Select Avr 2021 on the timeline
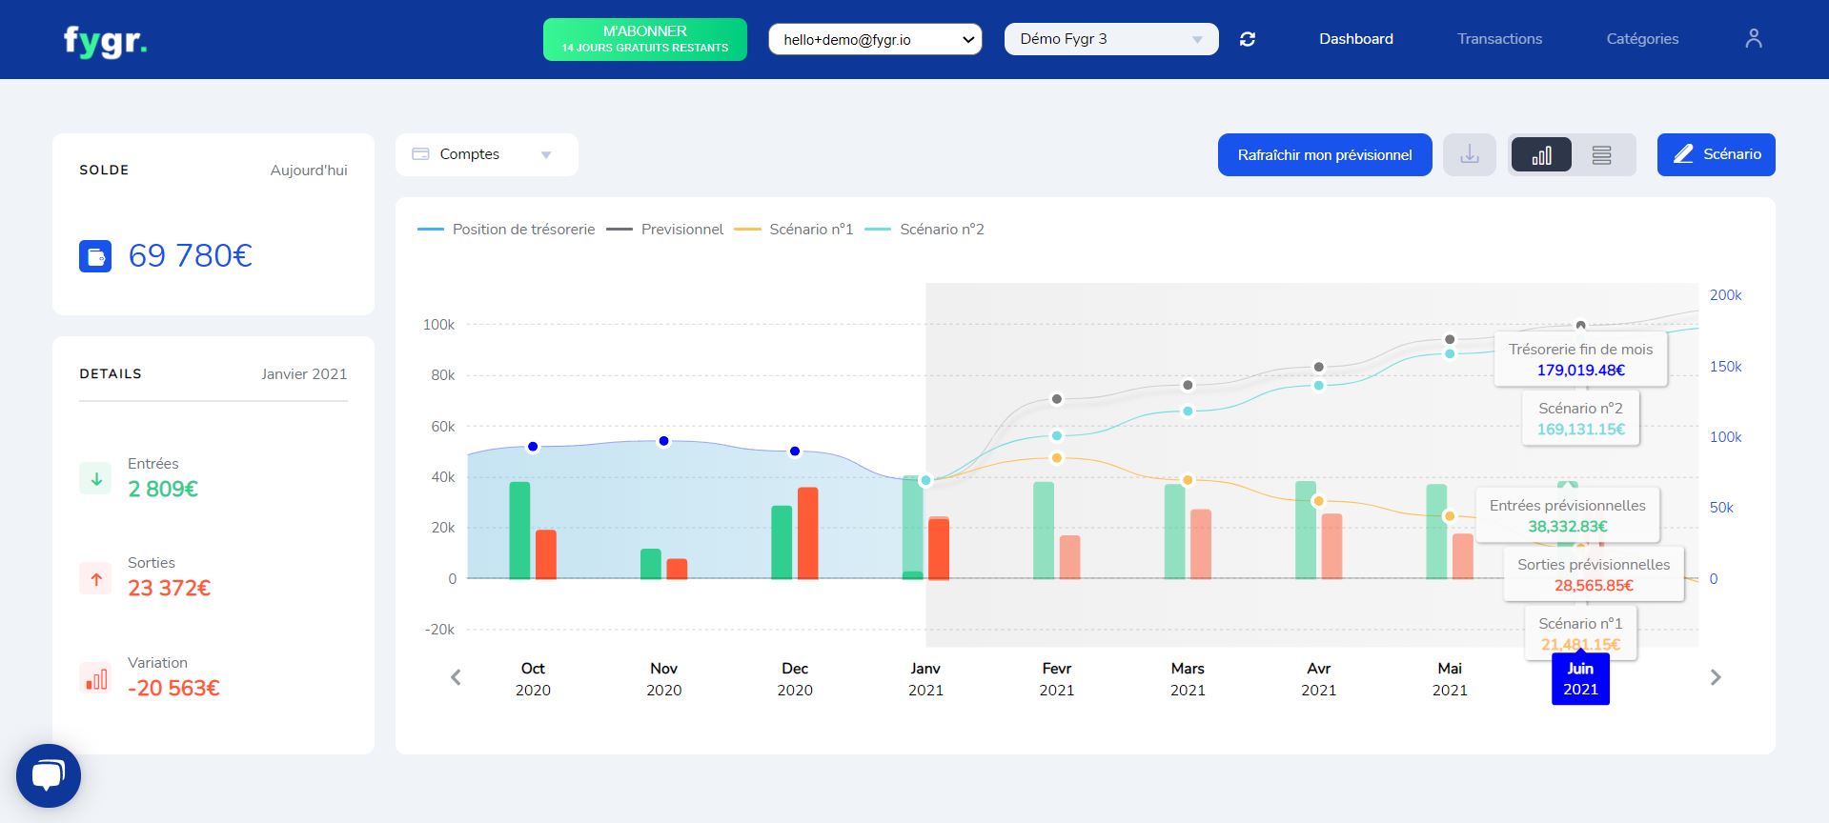This screenshot has height=823, width=1829. [x=1319, y=679]
